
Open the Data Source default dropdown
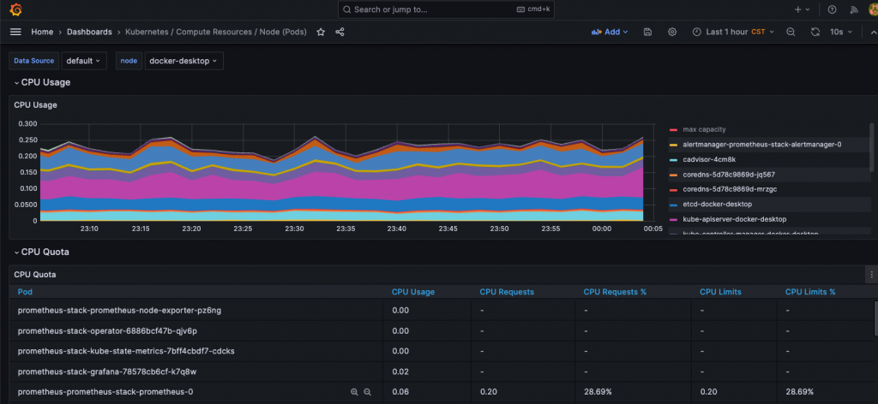[84, 61]
